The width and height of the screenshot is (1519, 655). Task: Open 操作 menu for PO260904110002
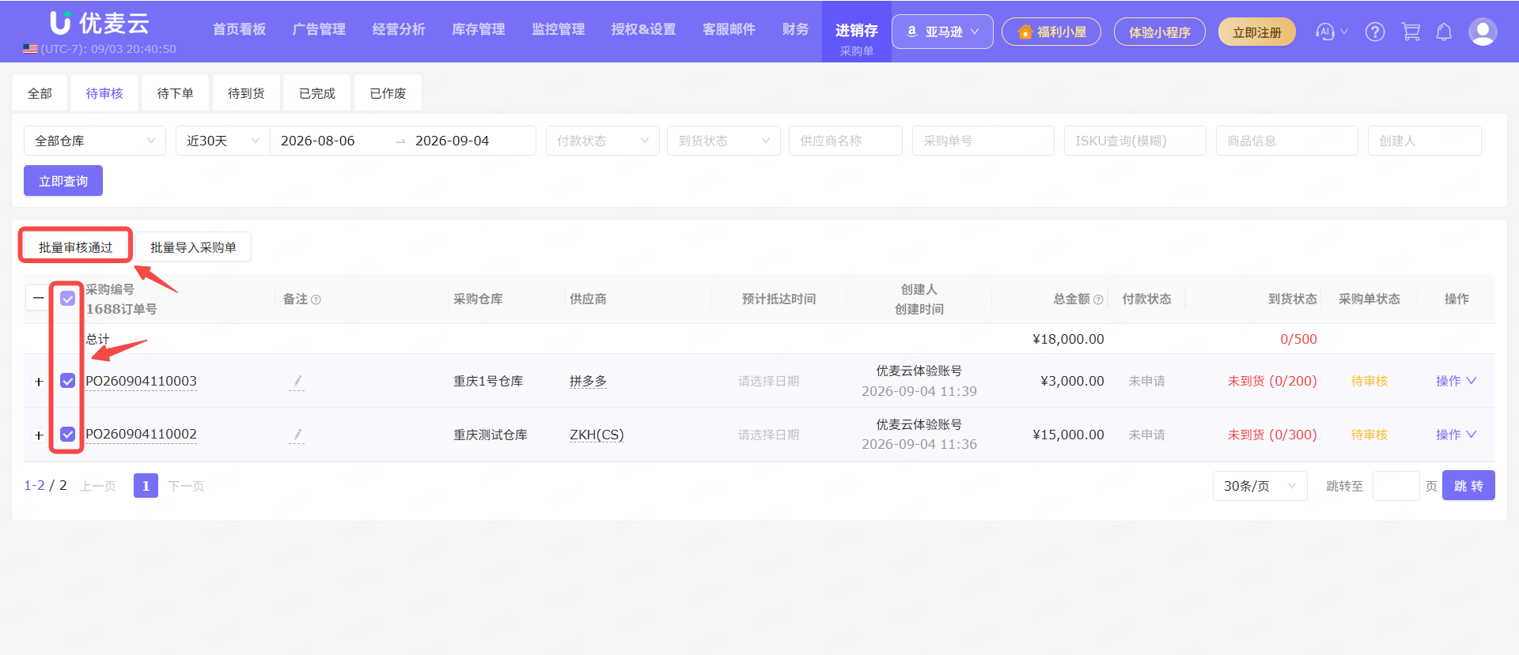coord(1456,435)
